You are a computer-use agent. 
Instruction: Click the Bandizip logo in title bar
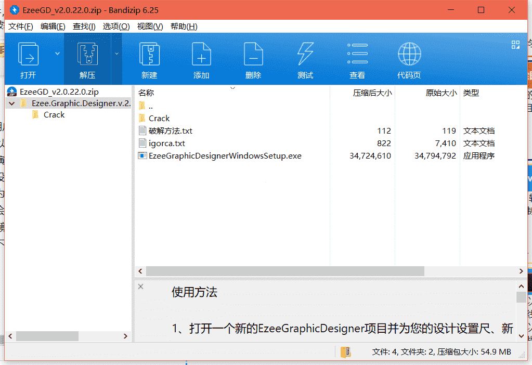pos(14,10)
